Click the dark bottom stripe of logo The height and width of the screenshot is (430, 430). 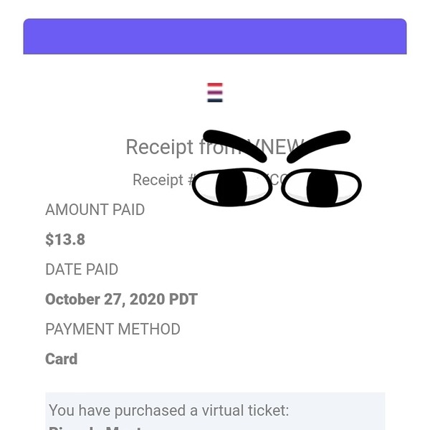tap(215, 100)
